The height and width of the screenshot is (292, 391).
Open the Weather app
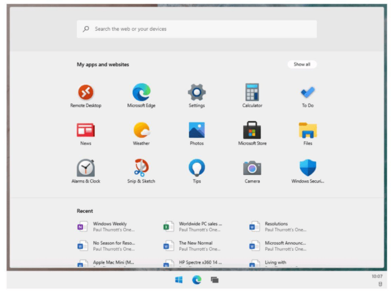(141, 130)
